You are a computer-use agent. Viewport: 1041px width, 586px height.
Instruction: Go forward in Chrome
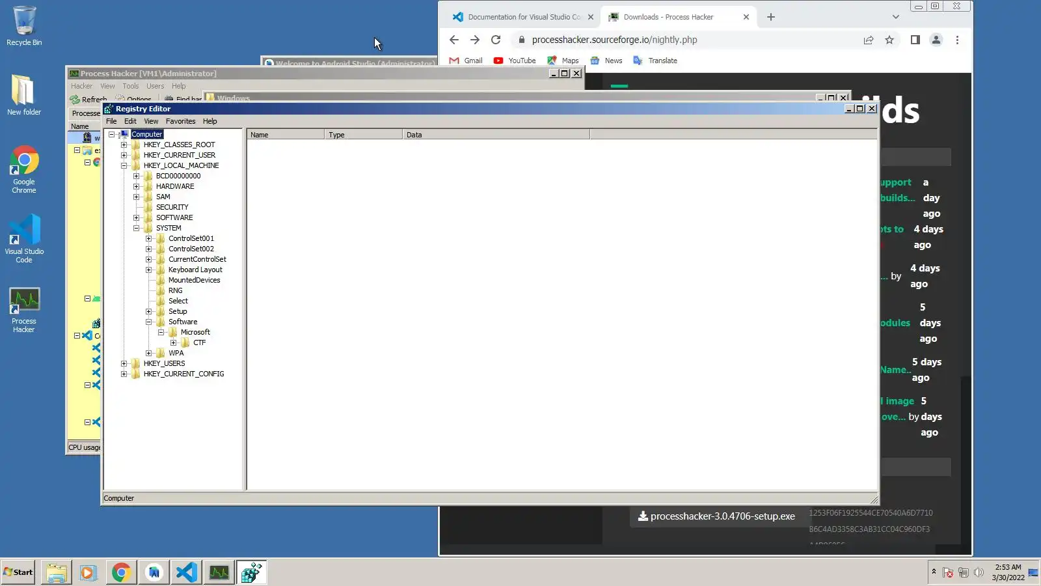475,40
